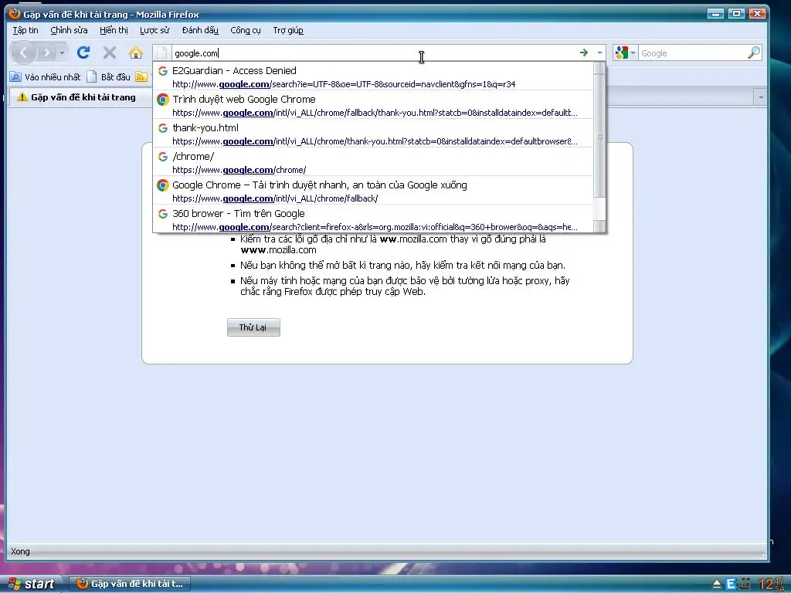Focus the Google search box
Viewport: 791px width, 593px height.
coord(692,53)
